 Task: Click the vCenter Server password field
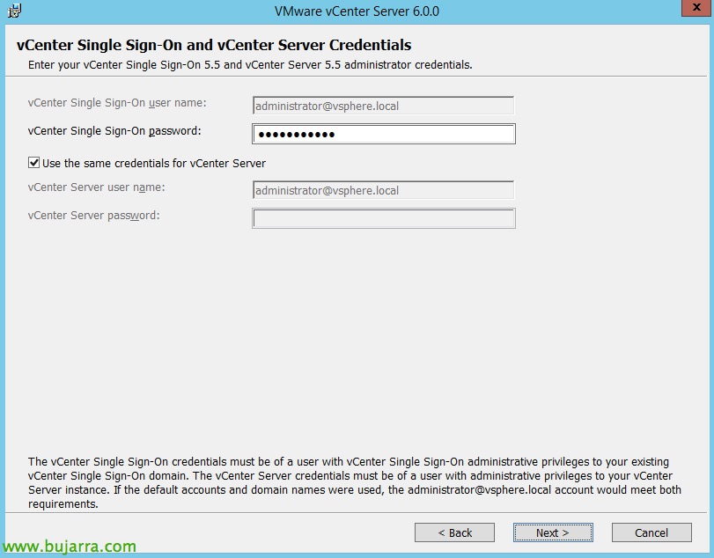(x=384, y=218)
